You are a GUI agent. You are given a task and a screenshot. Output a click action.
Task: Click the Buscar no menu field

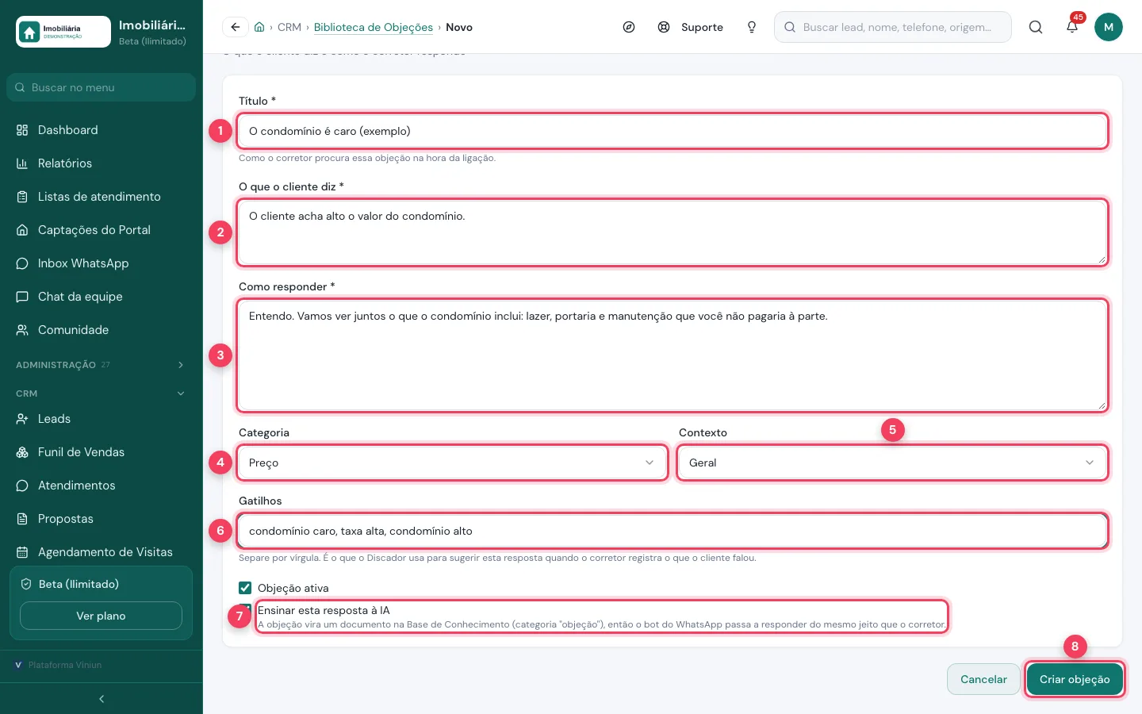click(102, 87)
